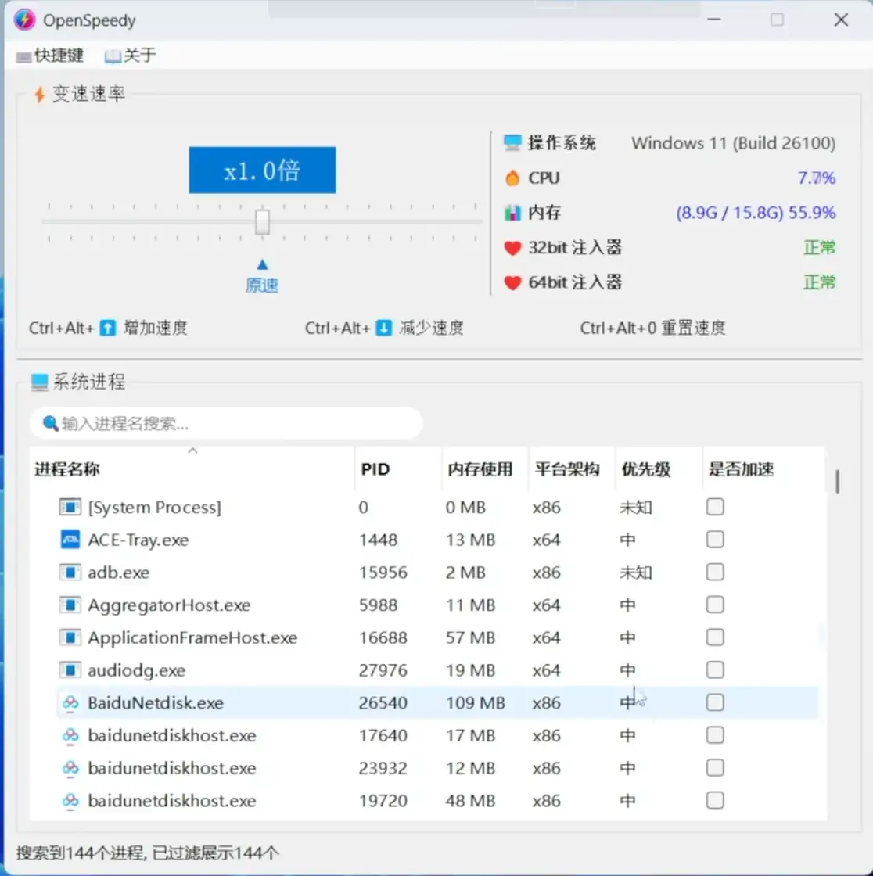Sort processes by the PID column
This screenshot has width=873, height=876.
pyautogui.click(x=375, y=469)
